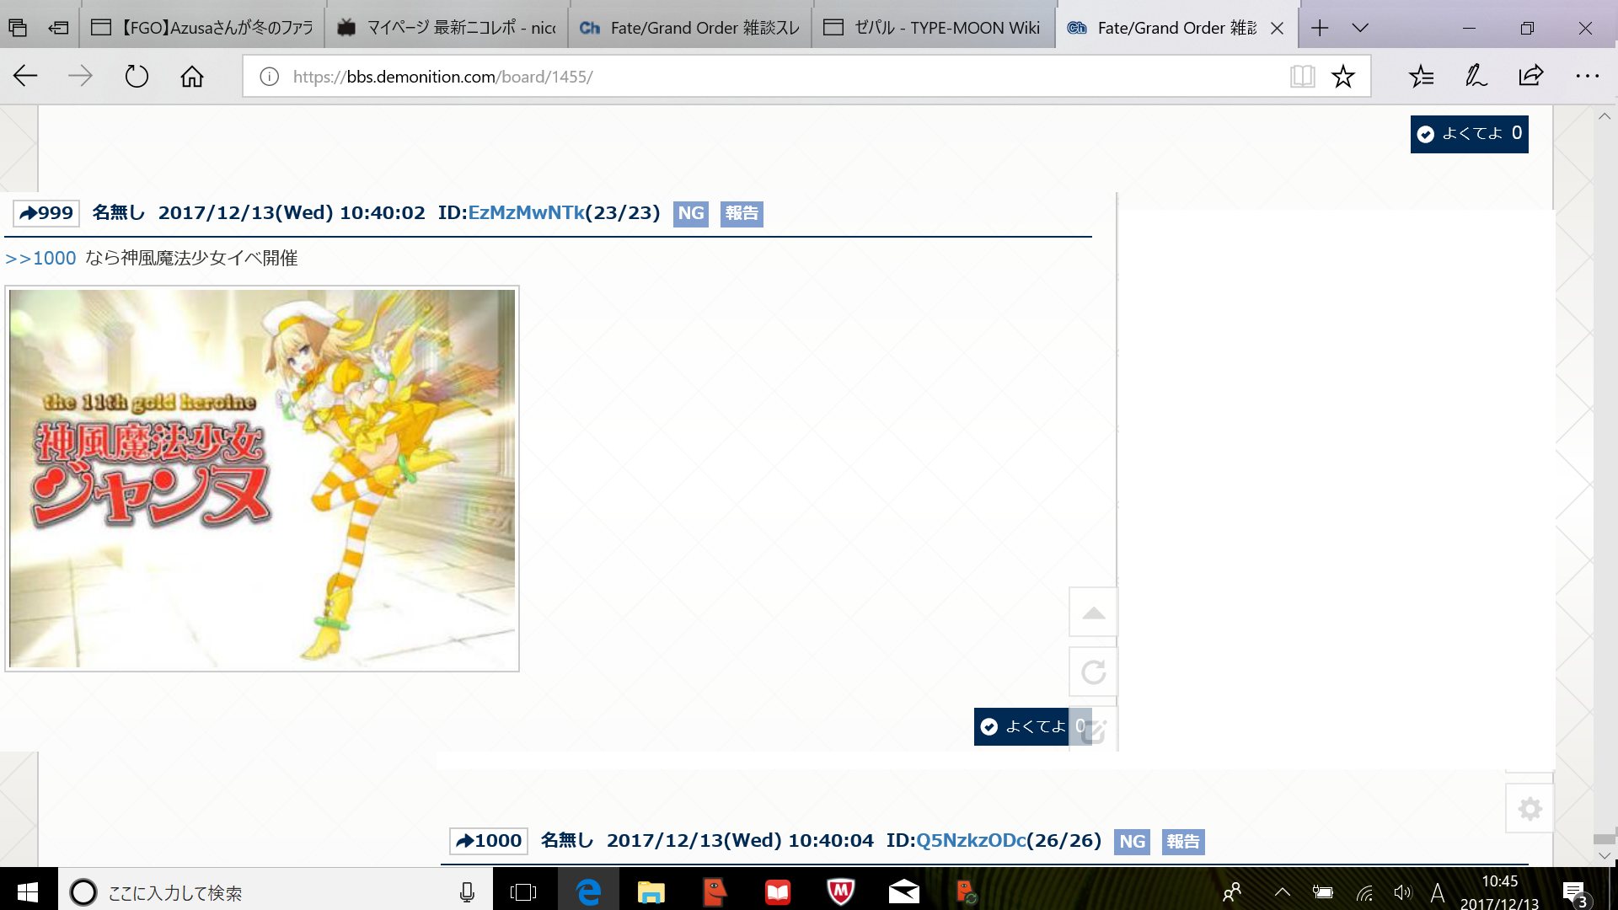The image size is (1618, 910).
Task: Click the Reading view book icon
Action: click(x=1302, y=77)
